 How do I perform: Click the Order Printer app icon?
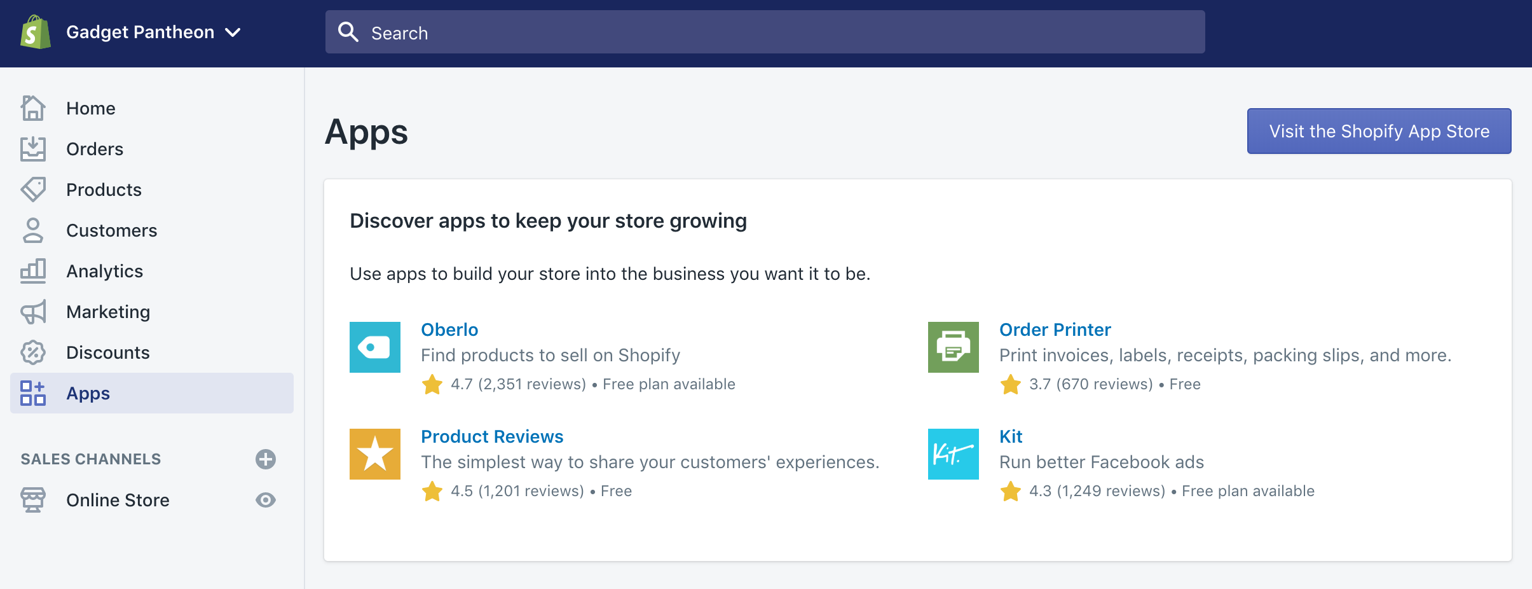point(953,347)
